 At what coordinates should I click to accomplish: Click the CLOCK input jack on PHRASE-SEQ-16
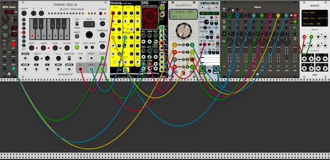(102, 58)
